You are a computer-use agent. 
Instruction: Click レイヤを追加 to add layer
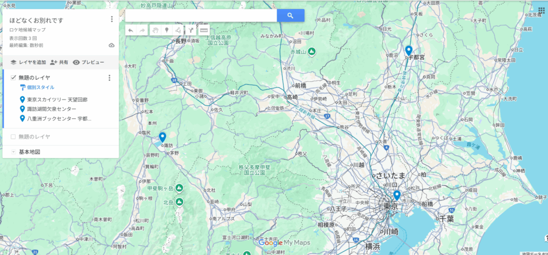[28, 62]
